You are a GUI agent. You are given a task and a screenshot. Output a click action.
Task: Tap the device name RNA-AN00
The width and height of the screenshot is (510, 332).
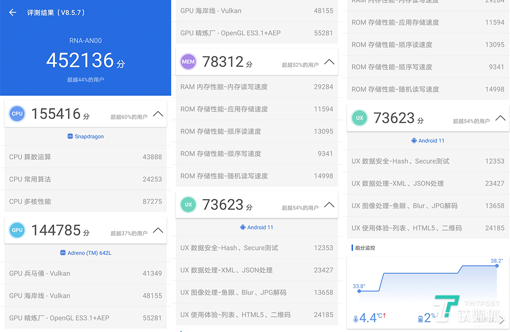point(86,41)
